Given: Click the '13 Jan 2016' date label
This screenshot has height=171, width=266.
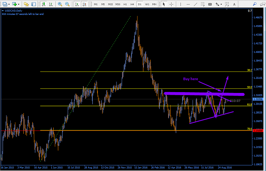Looking at the screenshot, I should 141,168.
